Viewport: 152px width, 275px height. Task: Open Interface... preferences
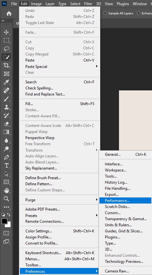(x=125, y=164)
